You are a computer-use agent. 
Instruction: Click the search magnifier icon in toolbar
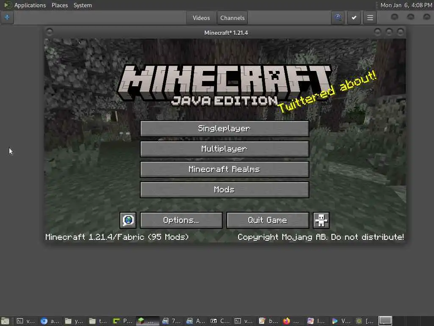pos(338,18)
